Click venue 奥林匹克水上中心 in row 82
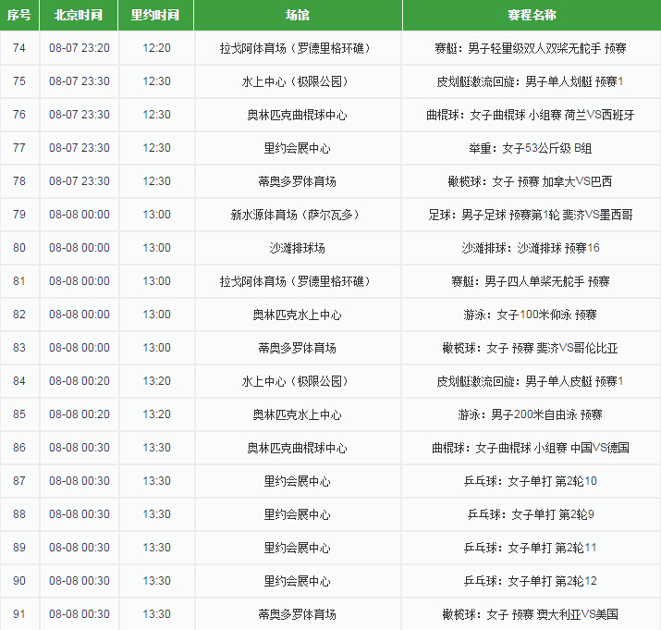This screenshot has height=630, width=661. [297, 315]
